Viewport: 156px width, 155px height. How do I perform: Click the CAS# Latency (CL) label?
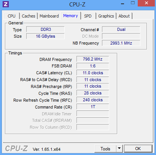point(54,73)
